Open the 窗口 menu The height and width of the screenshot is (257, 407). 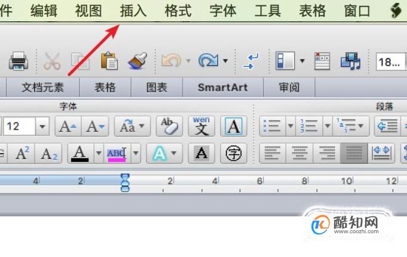(357, 11)
